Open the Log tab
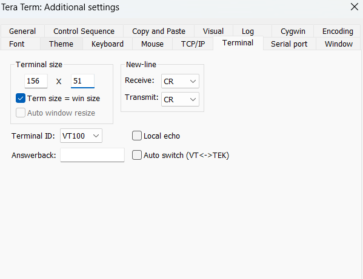Screen dimensions: 363x279 248,31
